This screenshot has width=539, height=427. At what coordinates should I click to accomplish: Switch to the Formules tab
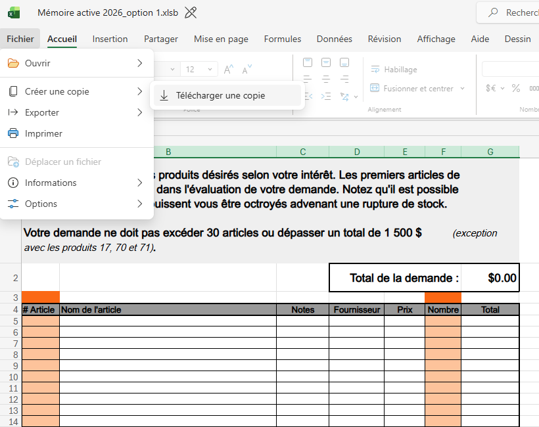282,39
